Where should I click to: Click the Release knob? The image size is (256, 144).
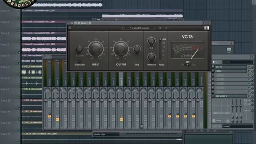[x=151, y=57]
